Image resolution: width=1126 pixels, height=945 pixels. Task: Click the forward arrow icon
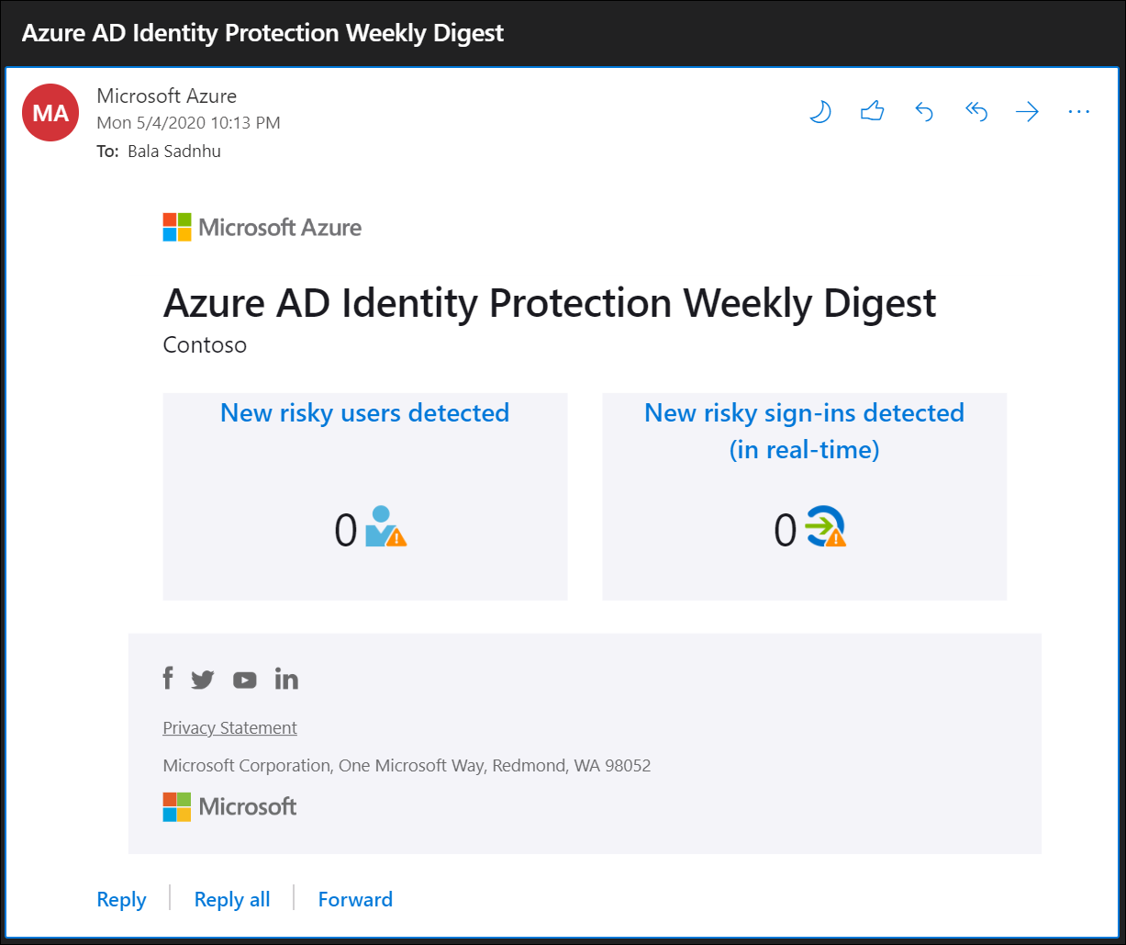click(x=1027, y=111)
